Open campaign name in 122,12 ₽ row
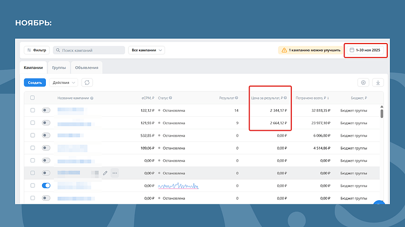Screen dimensions: 405x227 coord(71,111)
